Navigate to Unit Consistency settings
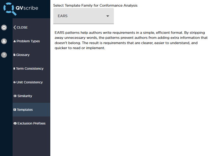 point(29,82)
